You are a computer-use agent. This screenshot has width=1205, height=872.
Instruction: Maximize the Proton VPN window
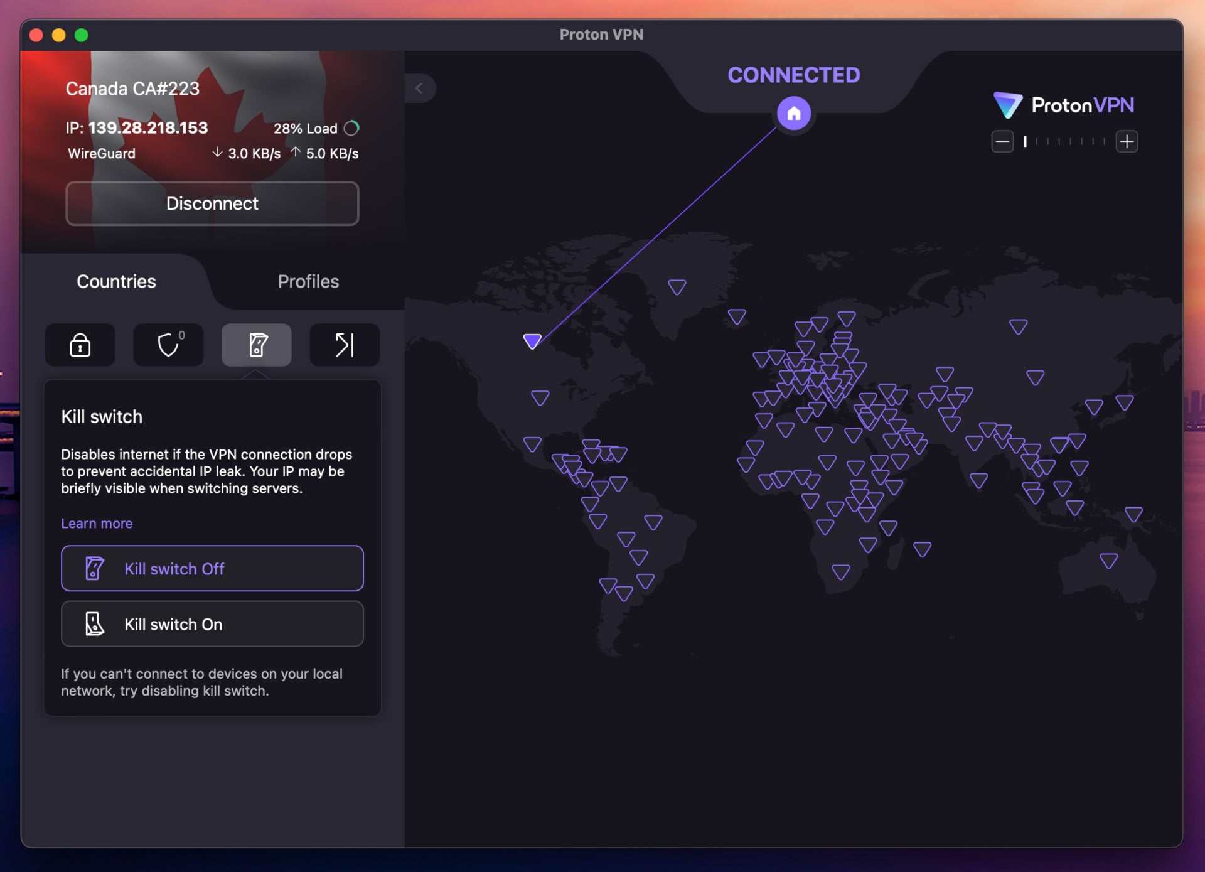pos(82,35)
